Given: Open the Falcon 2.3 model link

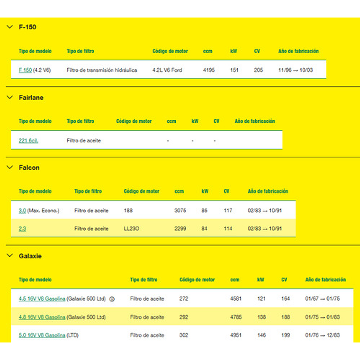Looking at the screenshot, I should point(22,229).
